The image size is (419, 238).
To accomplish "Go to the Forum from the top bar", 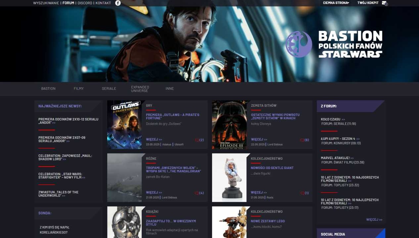I will [x=69, y=3].
